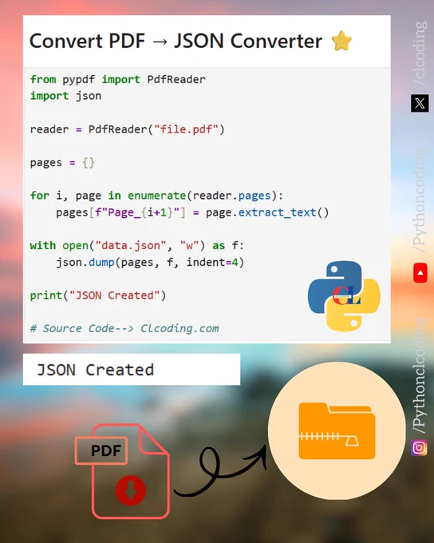Click the "import json" code line
434x543 pixels.
click(65, 96)
